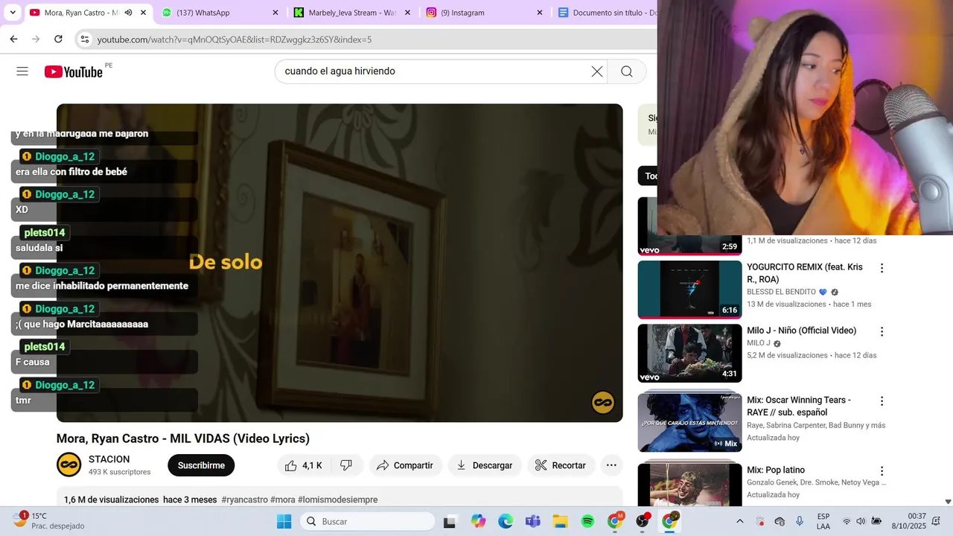The width and height of the screenshot is (953, 536).
Task: Open File Explorer from the taskbar
Action: tap(560, 521)
